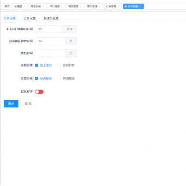Viewport: 186px width, 186px height.
Task: Close the 轮播图 page tag
Action: click(x=24, y=7)
